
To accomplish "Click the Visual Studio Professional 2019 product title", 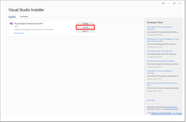I will pos(28,24).
